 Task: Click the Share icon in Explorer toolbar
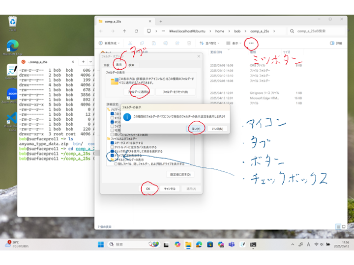[177, 43]
